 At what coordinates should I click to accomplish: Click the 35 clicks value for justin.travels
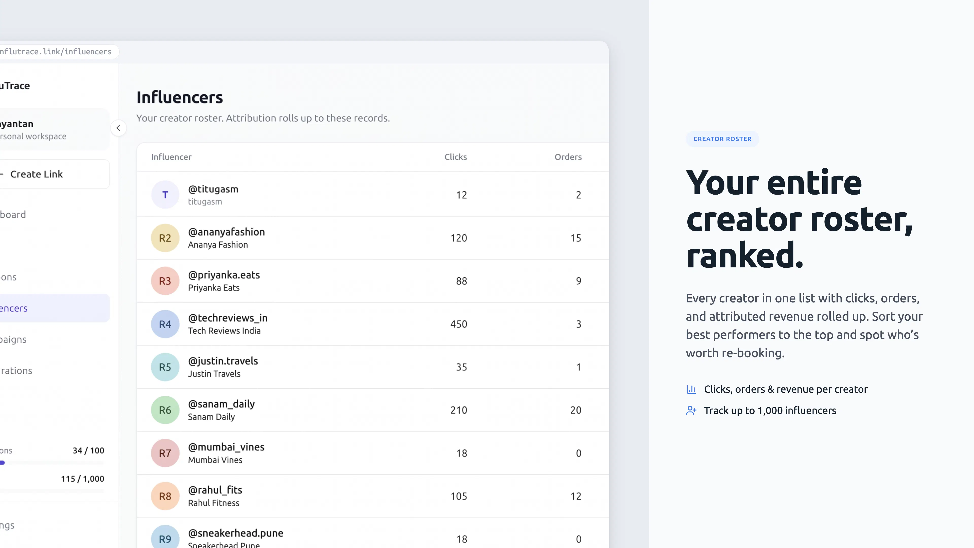461,367
